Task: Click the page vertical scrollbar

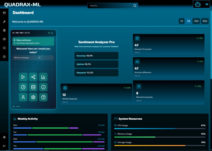Action: (211, 45)
